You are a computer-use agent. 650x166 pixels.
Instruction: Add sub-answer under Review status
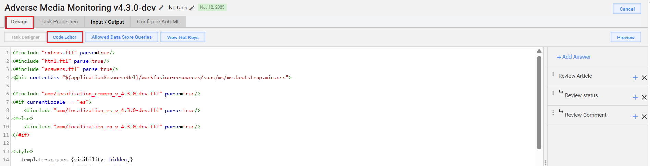[x=635, y=97]
